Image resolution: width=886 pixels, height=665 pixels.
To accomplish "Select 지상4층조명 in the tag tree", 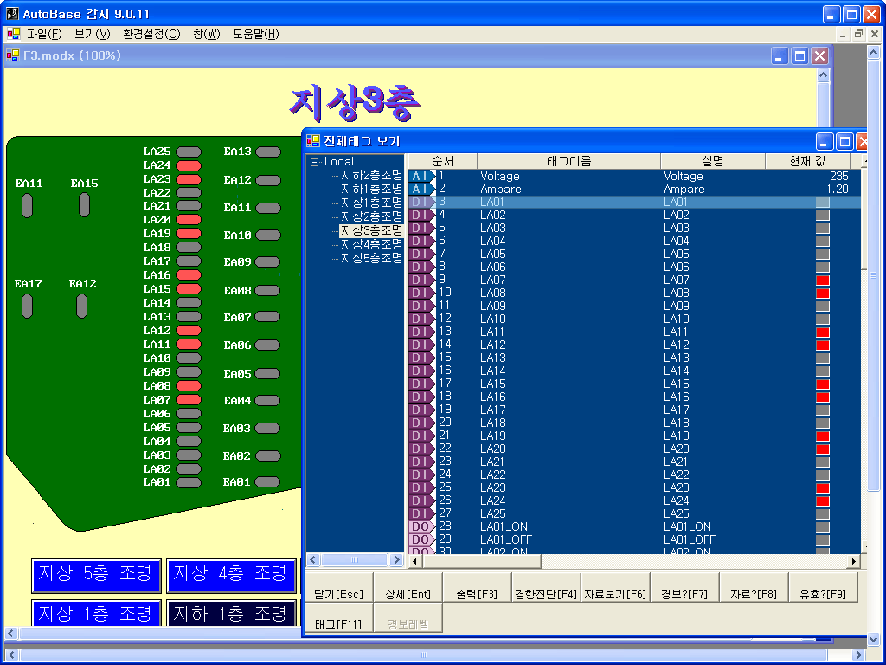I will coord(371,244).
